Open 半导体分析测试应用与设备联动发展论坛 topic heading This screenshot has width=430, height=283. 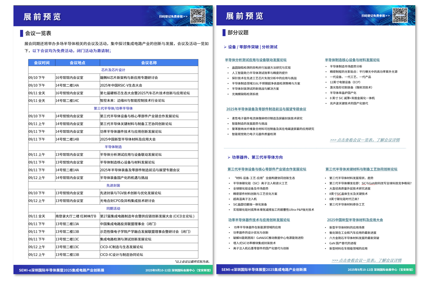pyautogui.click(x=256, y=60)
